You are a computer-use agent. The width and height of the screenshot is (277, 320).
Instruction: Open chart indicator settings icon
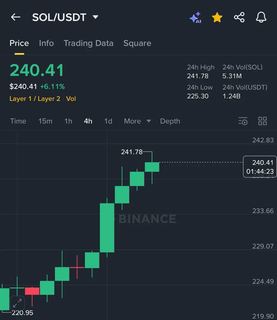(243, 121)
